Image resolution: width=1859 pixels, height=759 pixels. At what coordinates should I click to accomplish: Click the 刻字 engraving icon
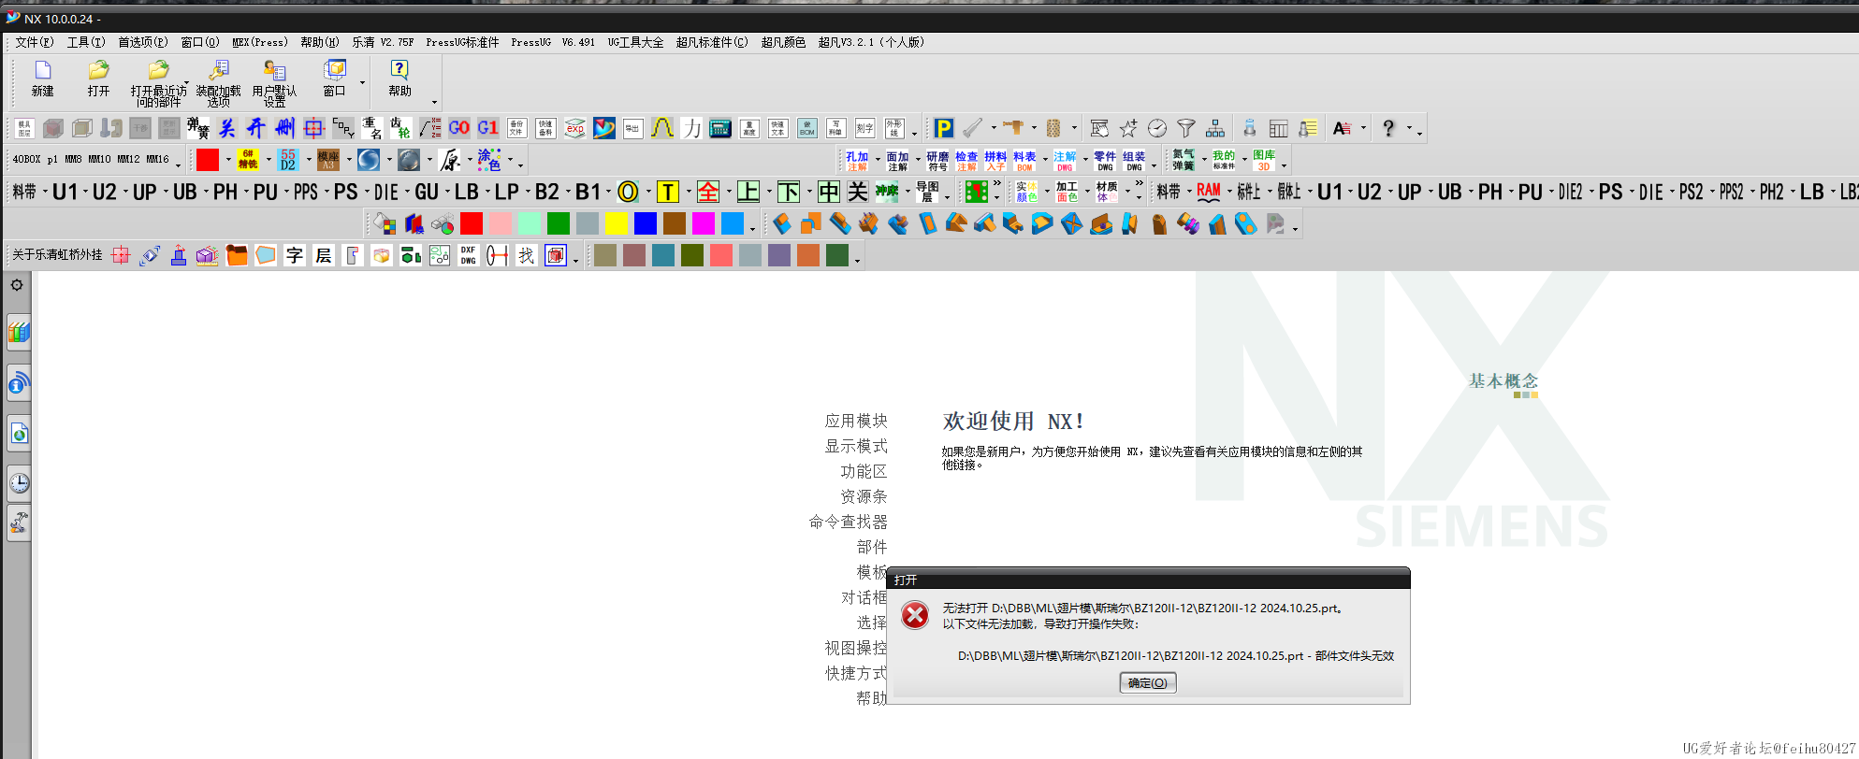[x=865, y=128]
